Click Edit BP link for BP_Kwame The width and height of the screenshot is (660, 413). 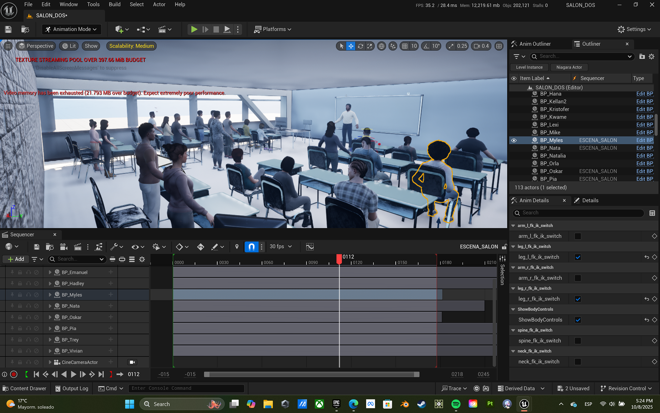(645, 117)
